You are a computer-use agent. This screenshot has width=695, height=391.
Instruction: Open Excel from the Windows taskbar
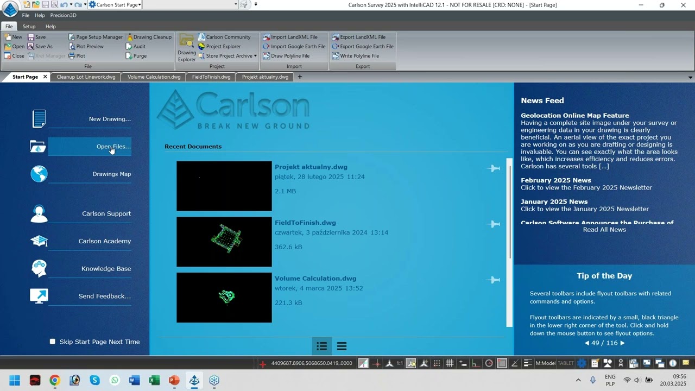tap(154, 380)
